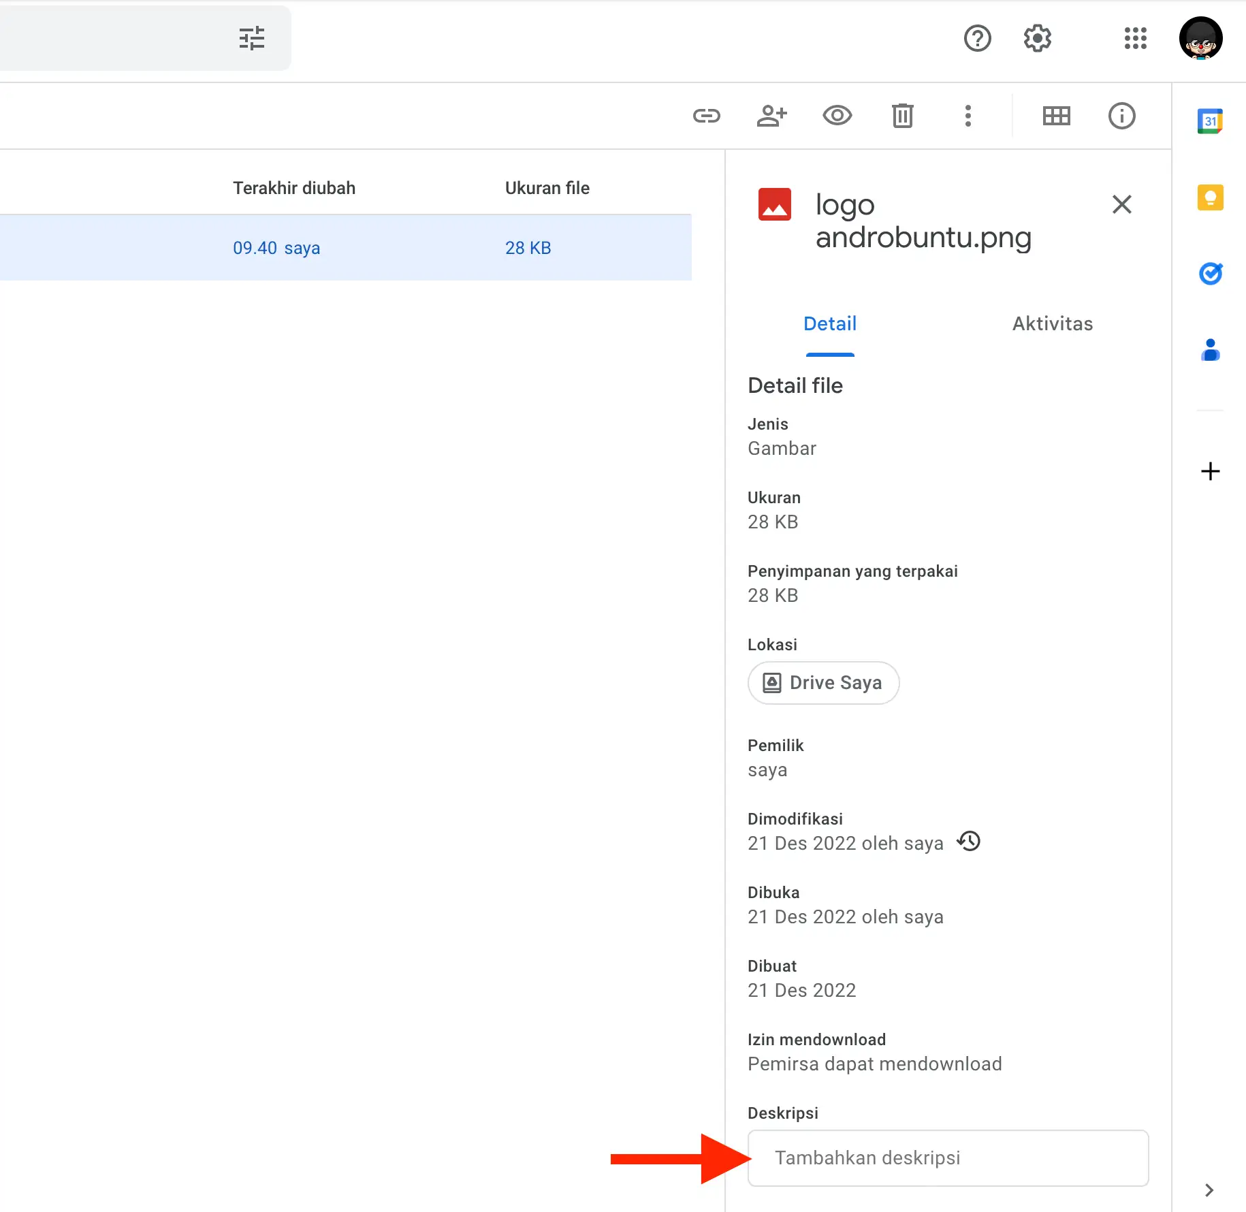Open Google Calendar in the side panel
Screen dimensions: 1246x1212
[1211, 121]
